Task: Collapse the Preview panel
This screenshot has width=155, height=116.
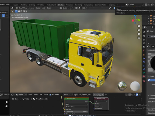Action: tap(148, 51)
